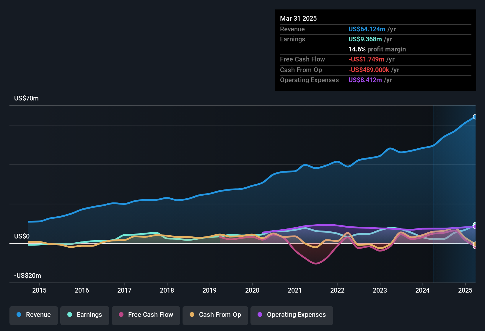The height and width of the screenshot is (331, 485).
Task: Click the US$64.124m revenue value in tooltip
Action: coord(367,29)
